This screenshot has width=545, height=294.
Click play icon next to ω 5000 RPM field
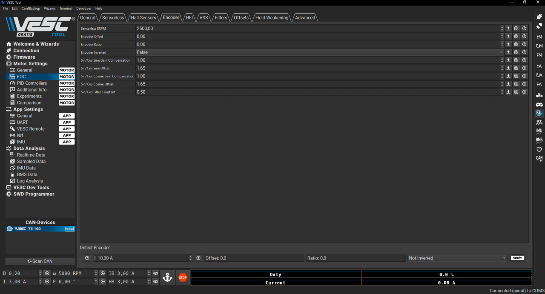click(103, 274)
